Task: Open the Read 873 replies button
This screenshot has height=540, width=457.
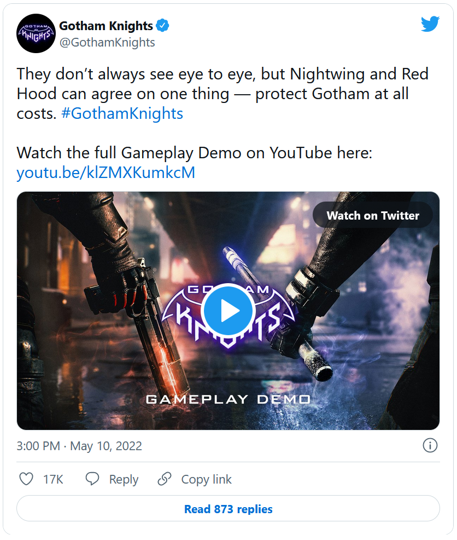Action: 228,509
